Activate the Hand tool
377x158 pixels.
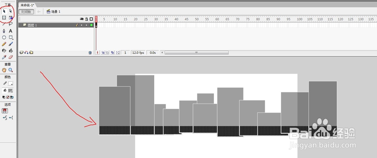pos(4,70)
